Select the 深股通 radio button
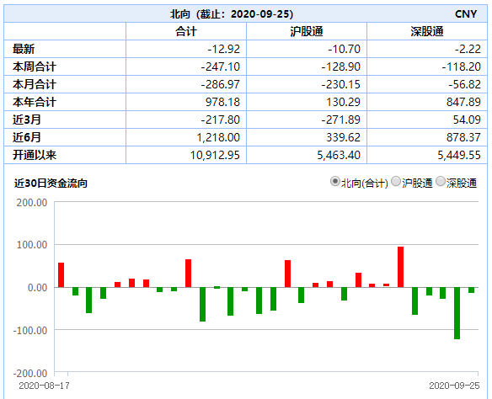The width and height of the screenshot is (492, 399). pyautogui.click(x=441, y=182)
